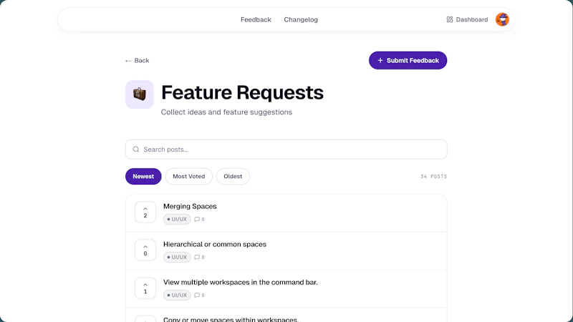Click comment icon on Hierarchical or common spaces
Screen dimensions: 573x322
pyautogui.click(x=197, y=258)
